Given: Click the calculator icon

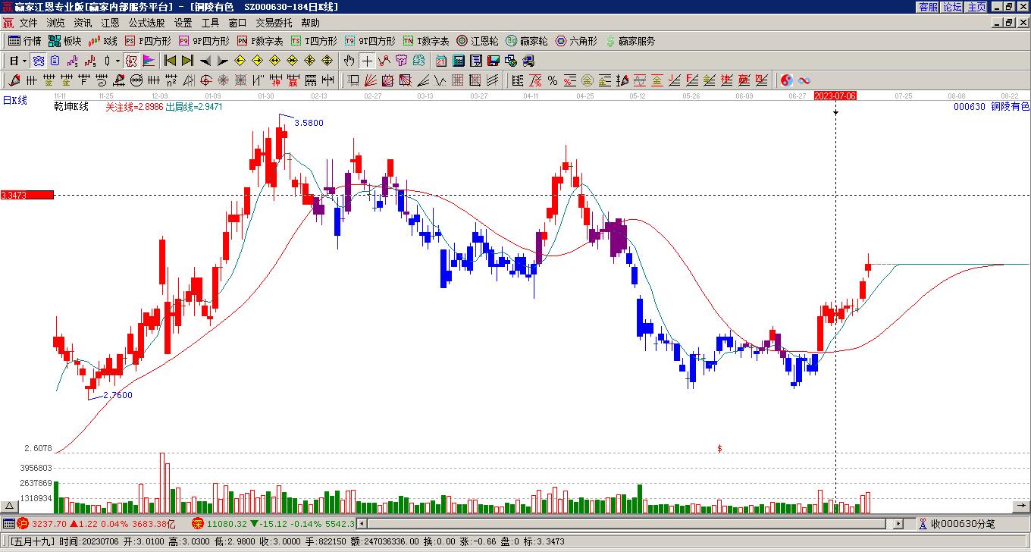Looking at the screenshot, I should coord(459,61).
